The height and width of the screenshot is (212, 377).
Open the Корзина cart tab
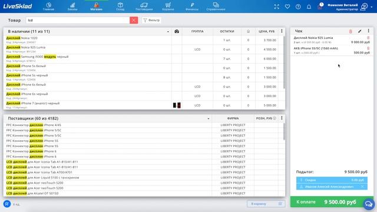point(168,6)
